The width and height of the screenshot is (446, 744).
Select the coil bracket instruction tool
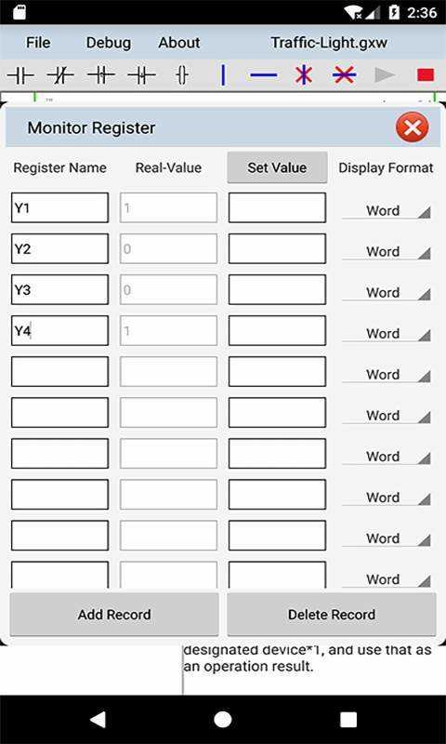point(182,75)
